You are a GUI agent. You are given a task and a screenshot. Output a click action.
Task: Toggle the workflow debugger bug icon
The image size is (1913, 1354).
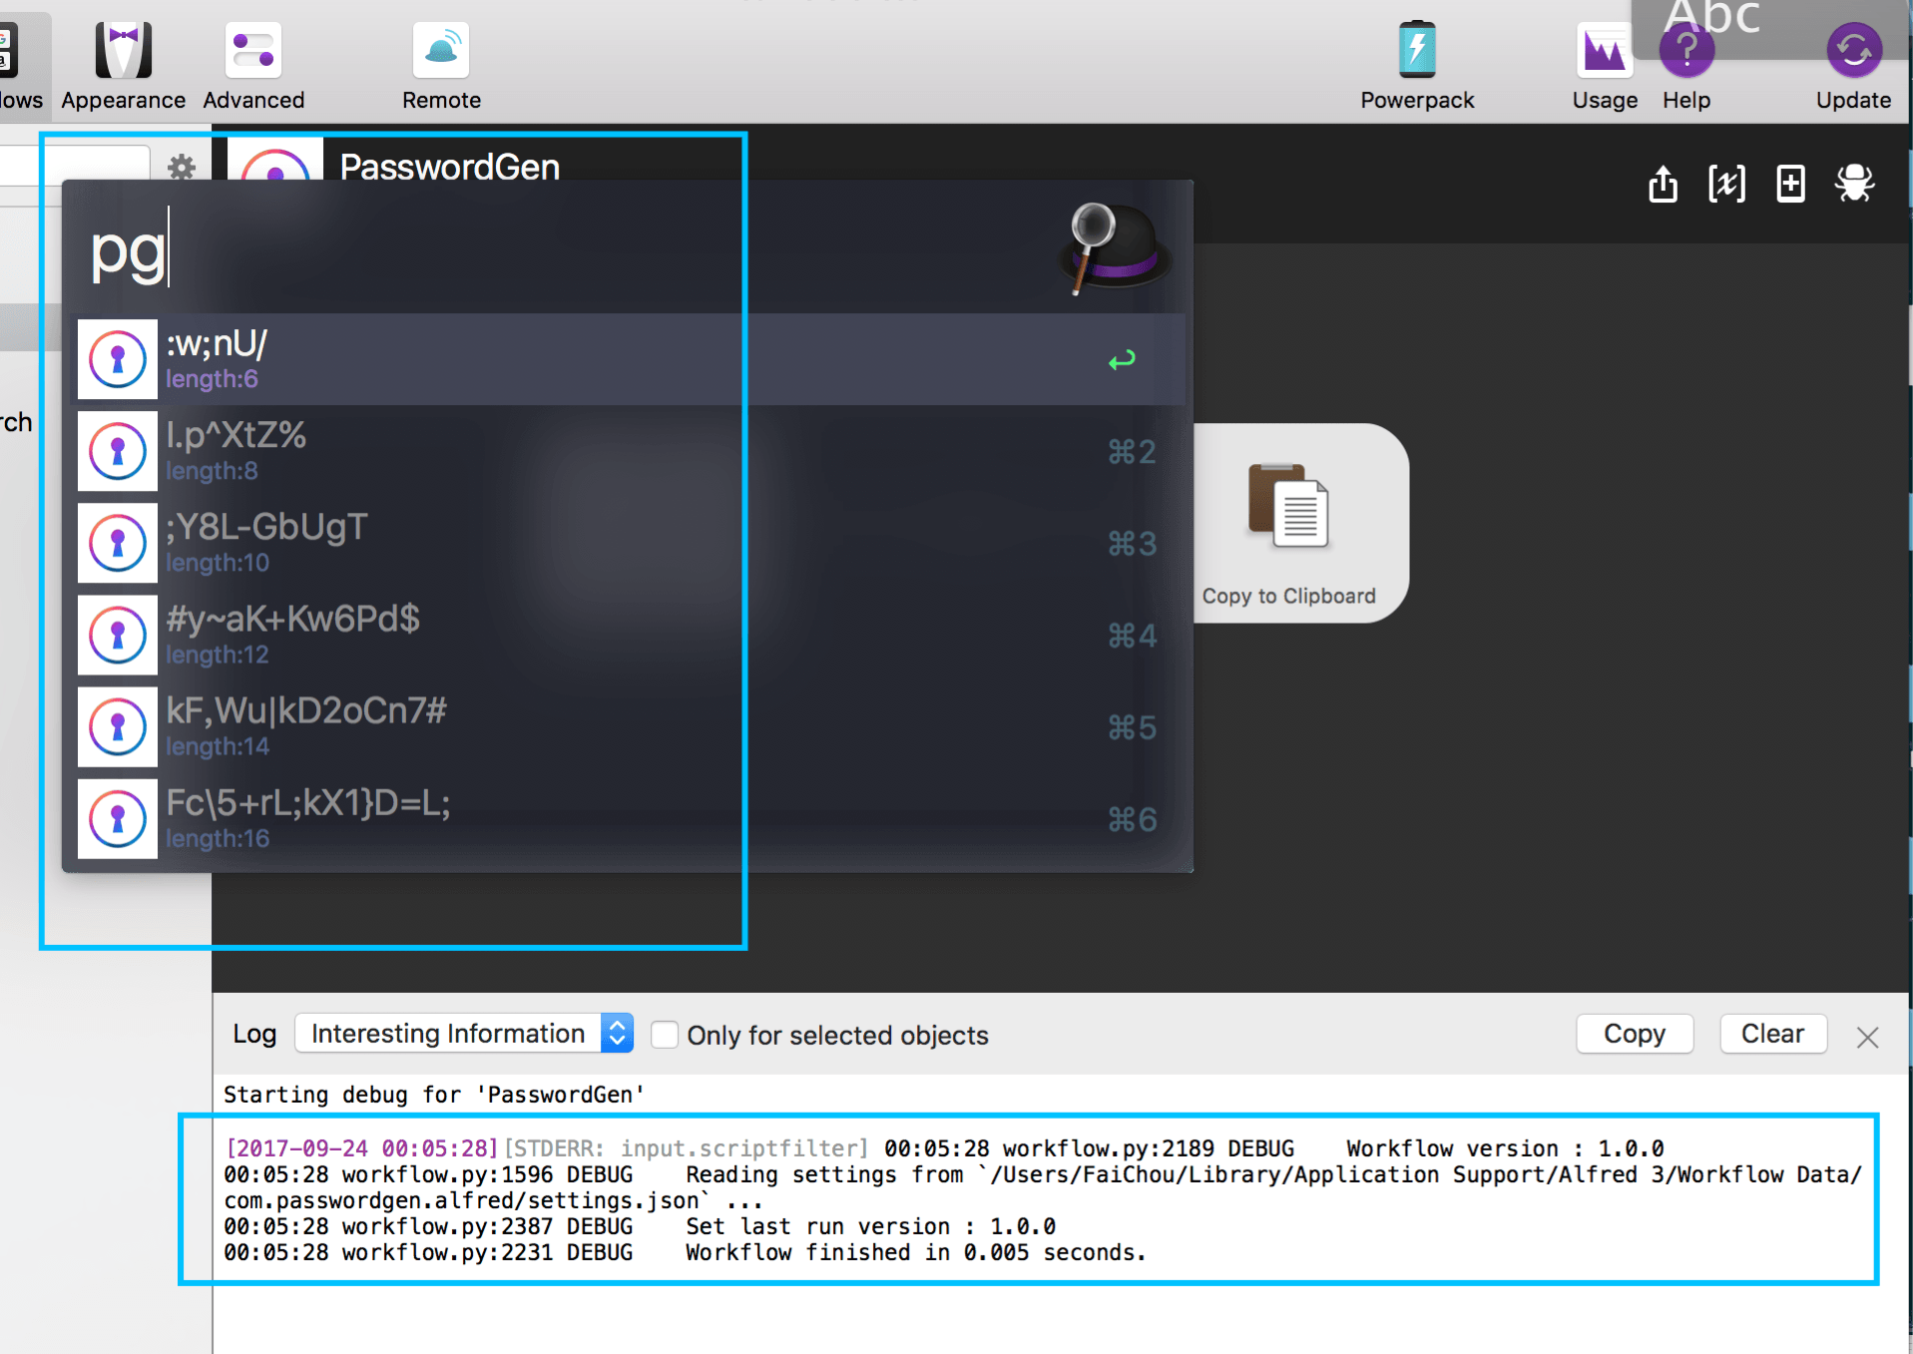click(x=1854, y=184)
